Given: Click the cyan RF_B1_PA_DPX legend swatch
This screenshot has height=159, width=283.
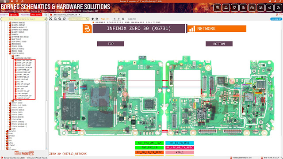Looking at the screenshot, I should click(180, 143).
